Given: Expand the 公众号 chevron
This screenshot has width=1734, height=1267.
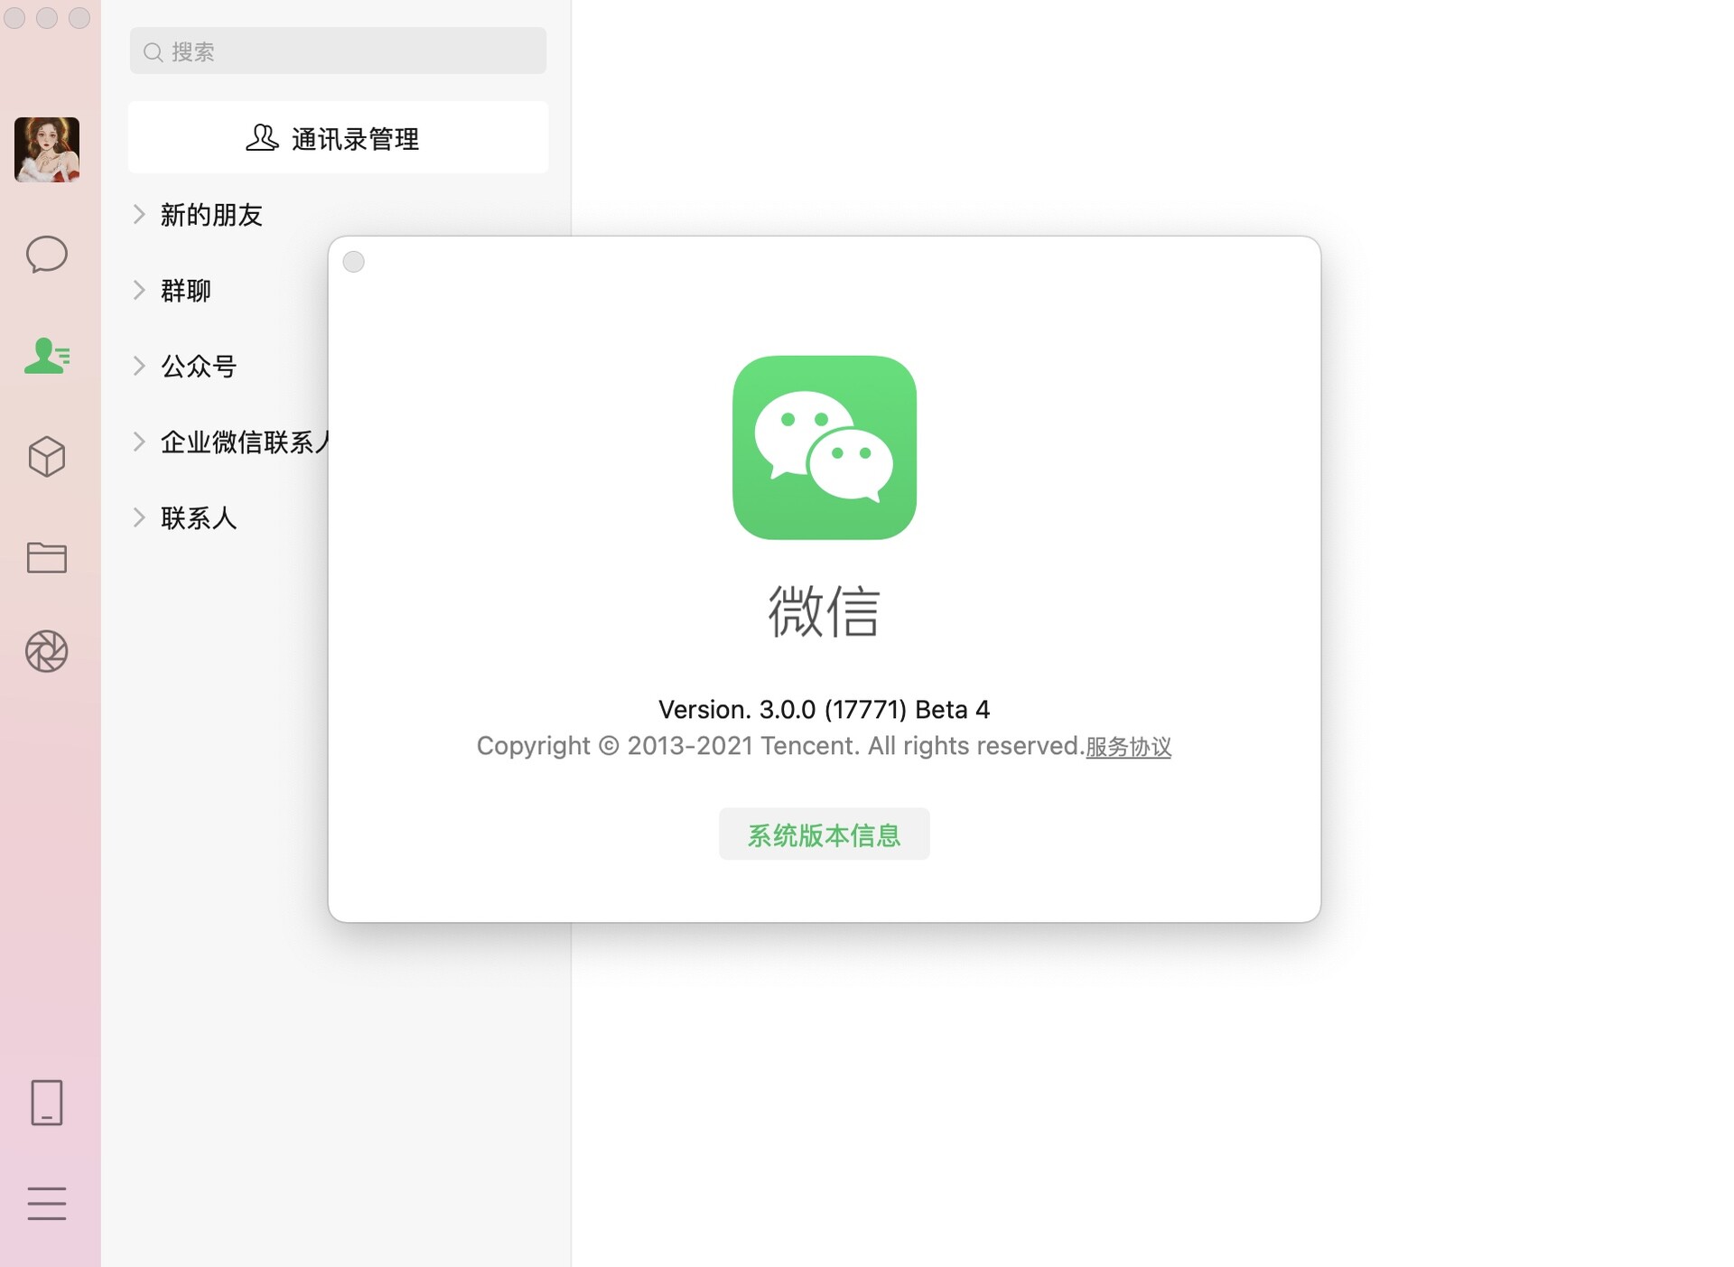Looking at the screenshot, I should tap(139, 366).
